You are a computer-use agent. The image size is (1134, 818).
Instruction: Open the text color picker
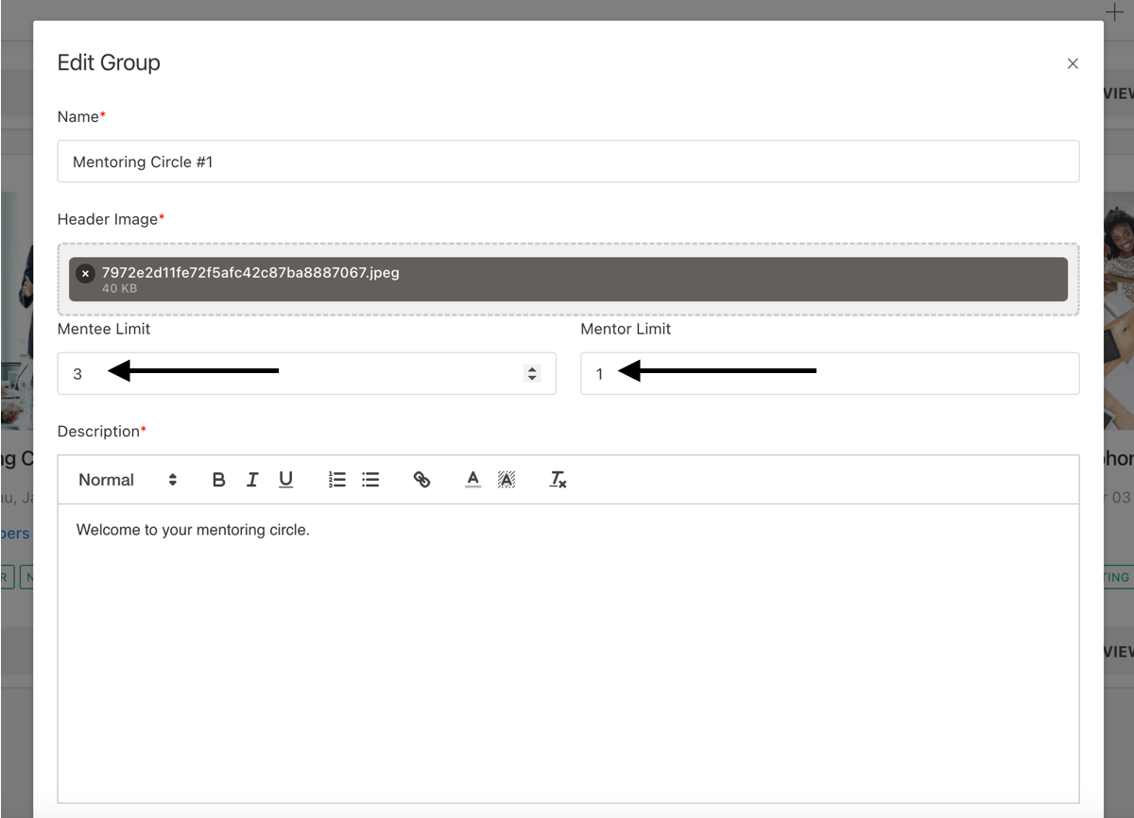[x=473, y=480]
